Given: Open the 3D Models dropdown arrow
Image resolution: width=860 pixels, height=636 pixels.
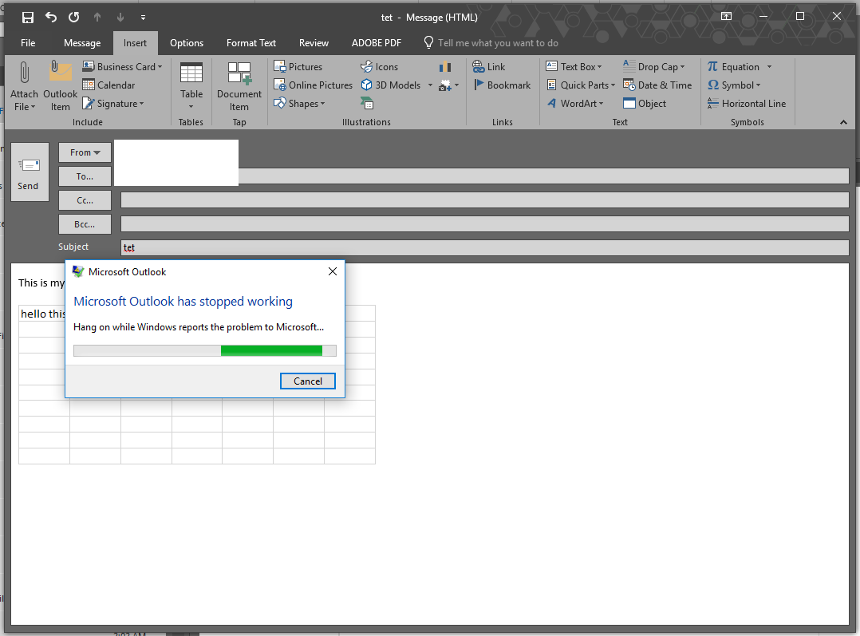Looking at the screenshot, I should pyautogui.click(x=430, y=85).
